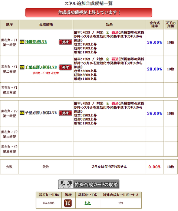The image size is (178, 211).
Task: Click the 合成成功確率が上昇しています banner
Action: point(89,13)
